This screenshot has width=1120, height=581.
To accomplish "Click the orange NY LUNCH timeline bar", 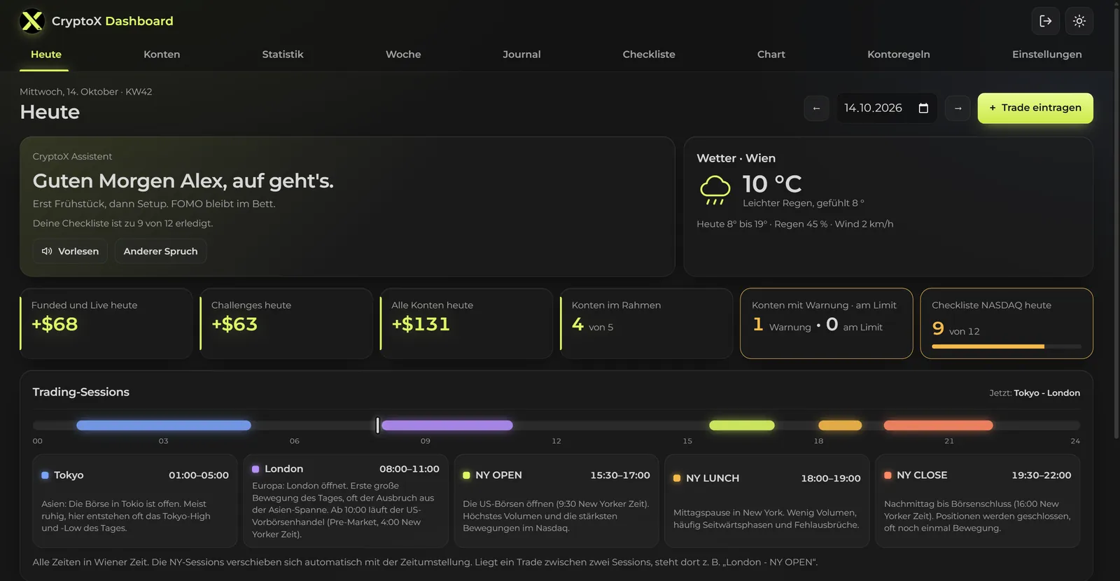I will coord(840,425).
